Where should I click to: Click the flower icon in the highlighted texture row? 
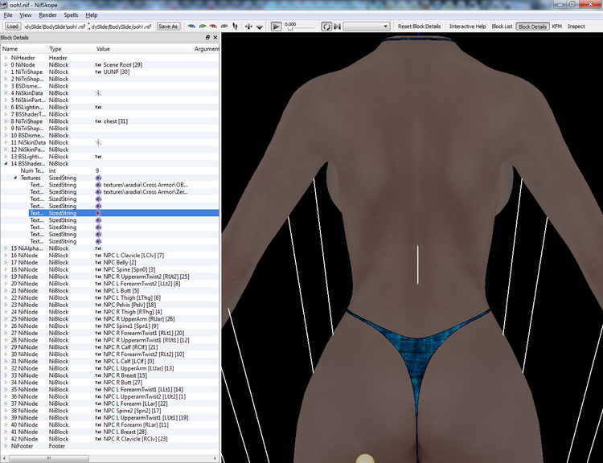[x=98, y=213]
